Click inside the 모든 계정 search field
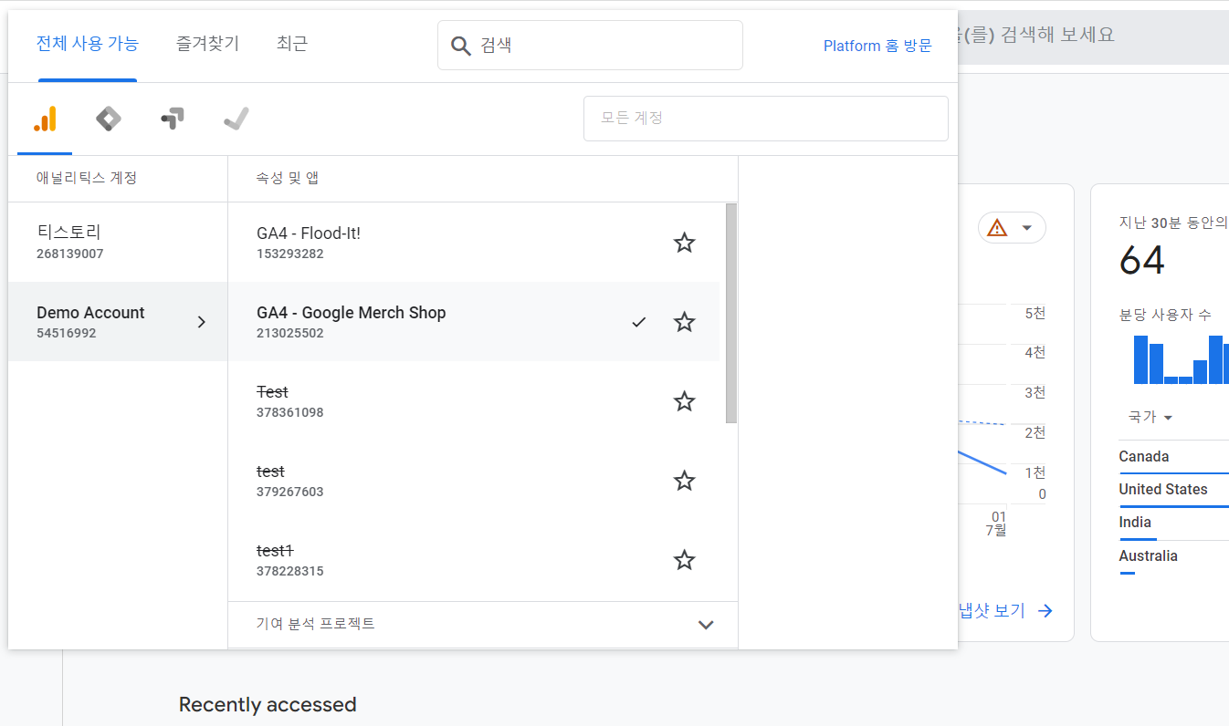Viewport: 1229px width, 726px height. 765,118
